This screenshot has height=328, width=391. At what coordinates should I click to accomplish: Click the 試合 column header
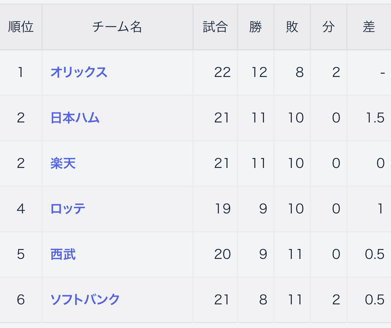215,27
